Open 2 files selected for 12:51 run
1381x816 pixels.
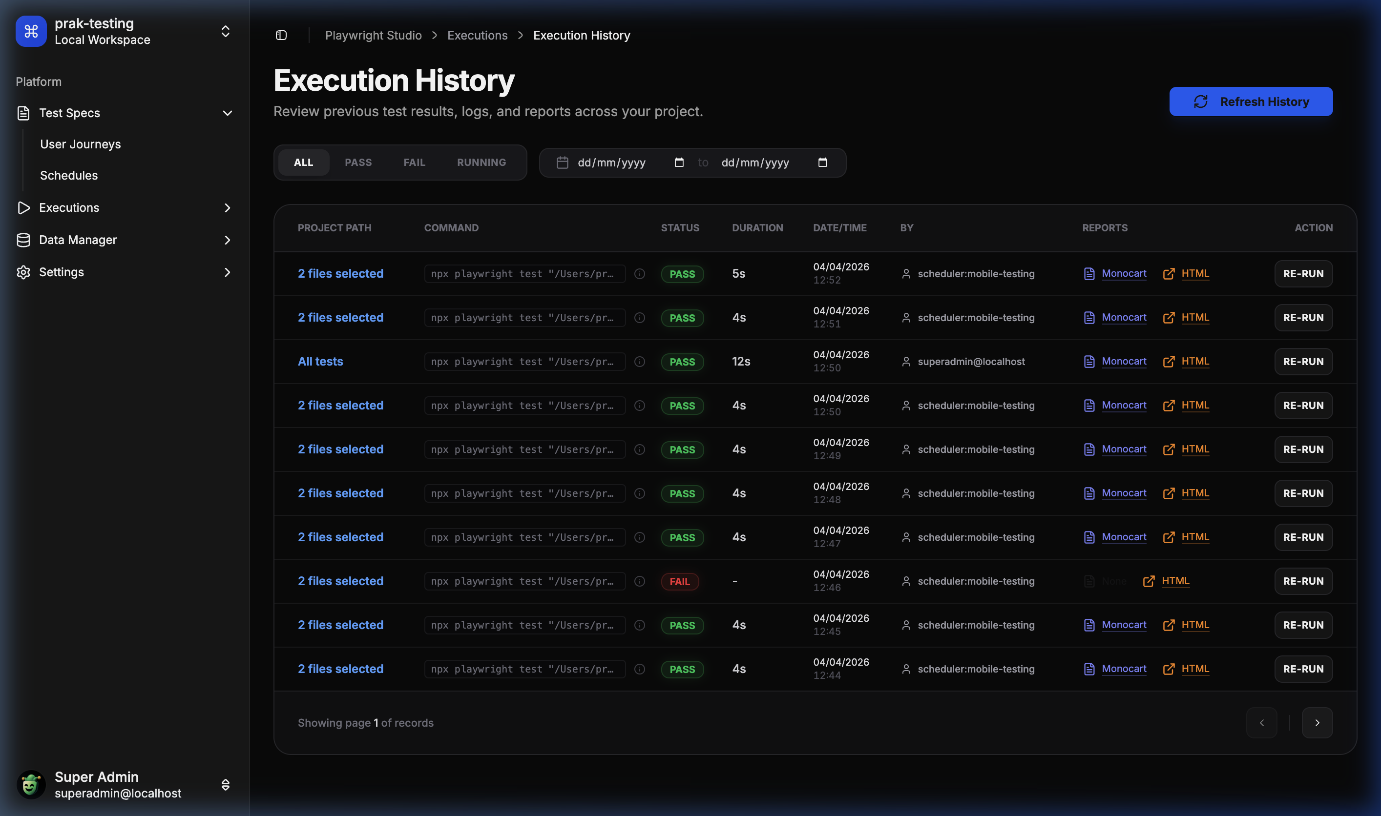coord(340,318)
